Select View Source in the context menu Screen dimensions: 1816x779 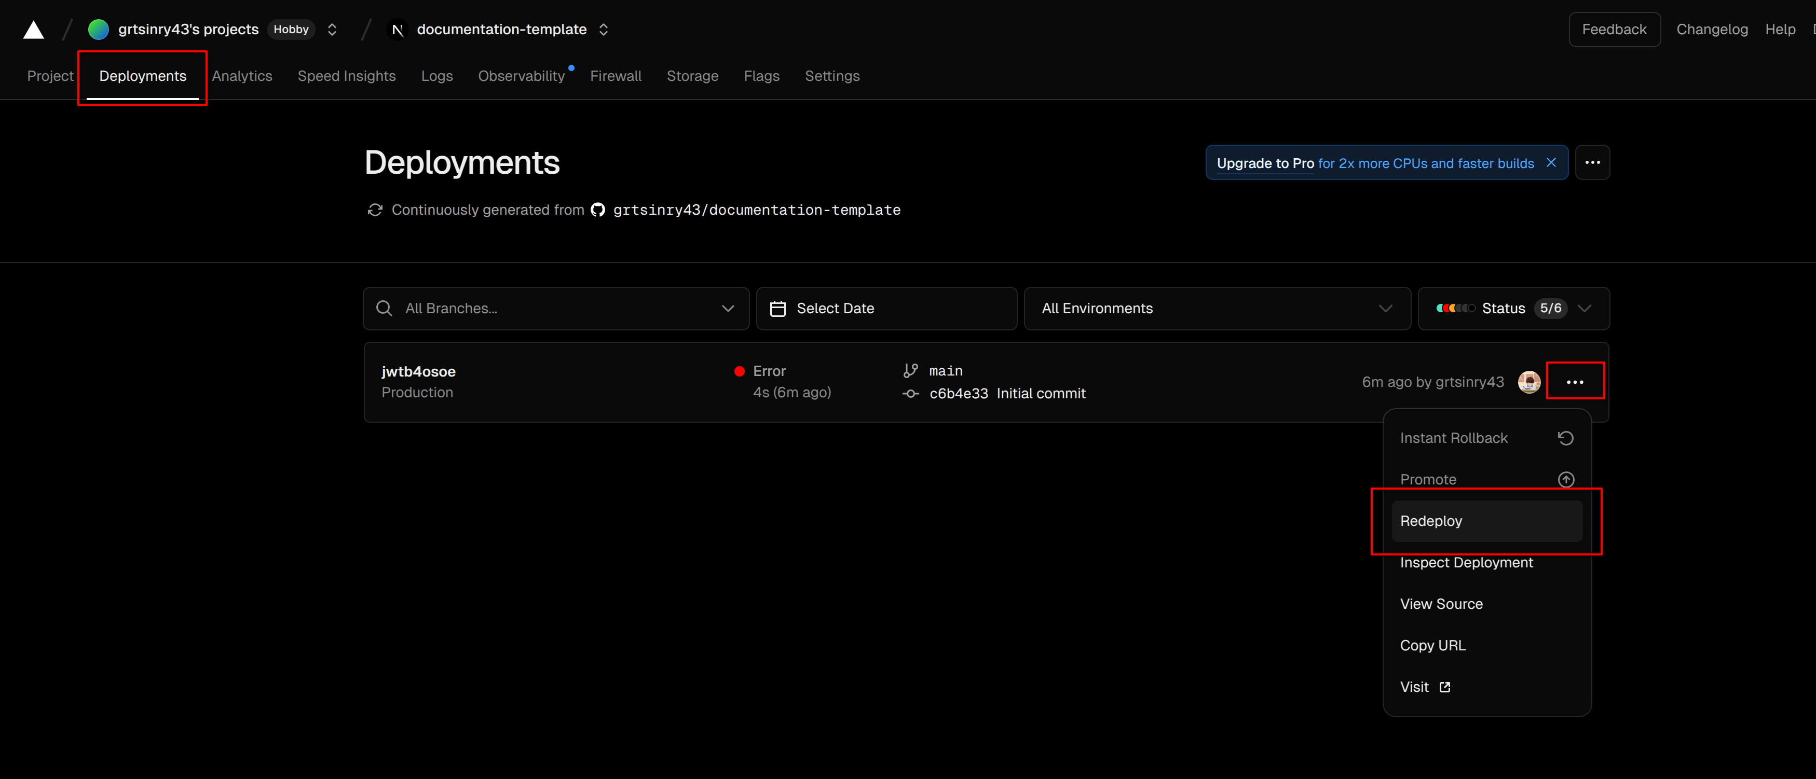pyautogui.click(x=1487, y=604)
